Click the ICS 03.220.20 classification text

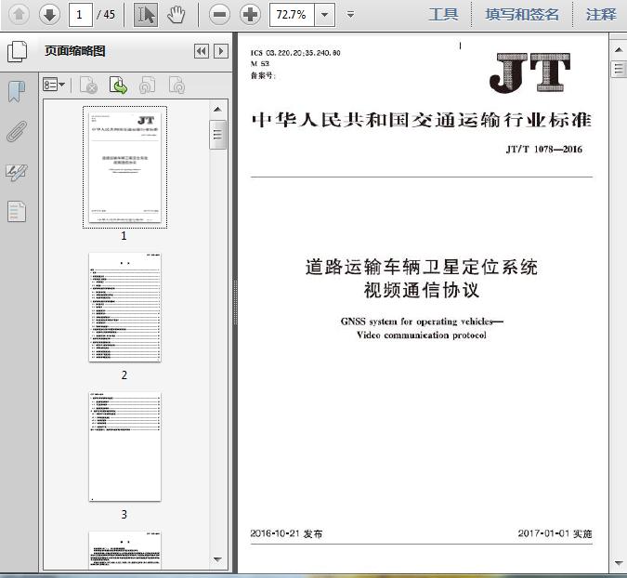(295, 53)
